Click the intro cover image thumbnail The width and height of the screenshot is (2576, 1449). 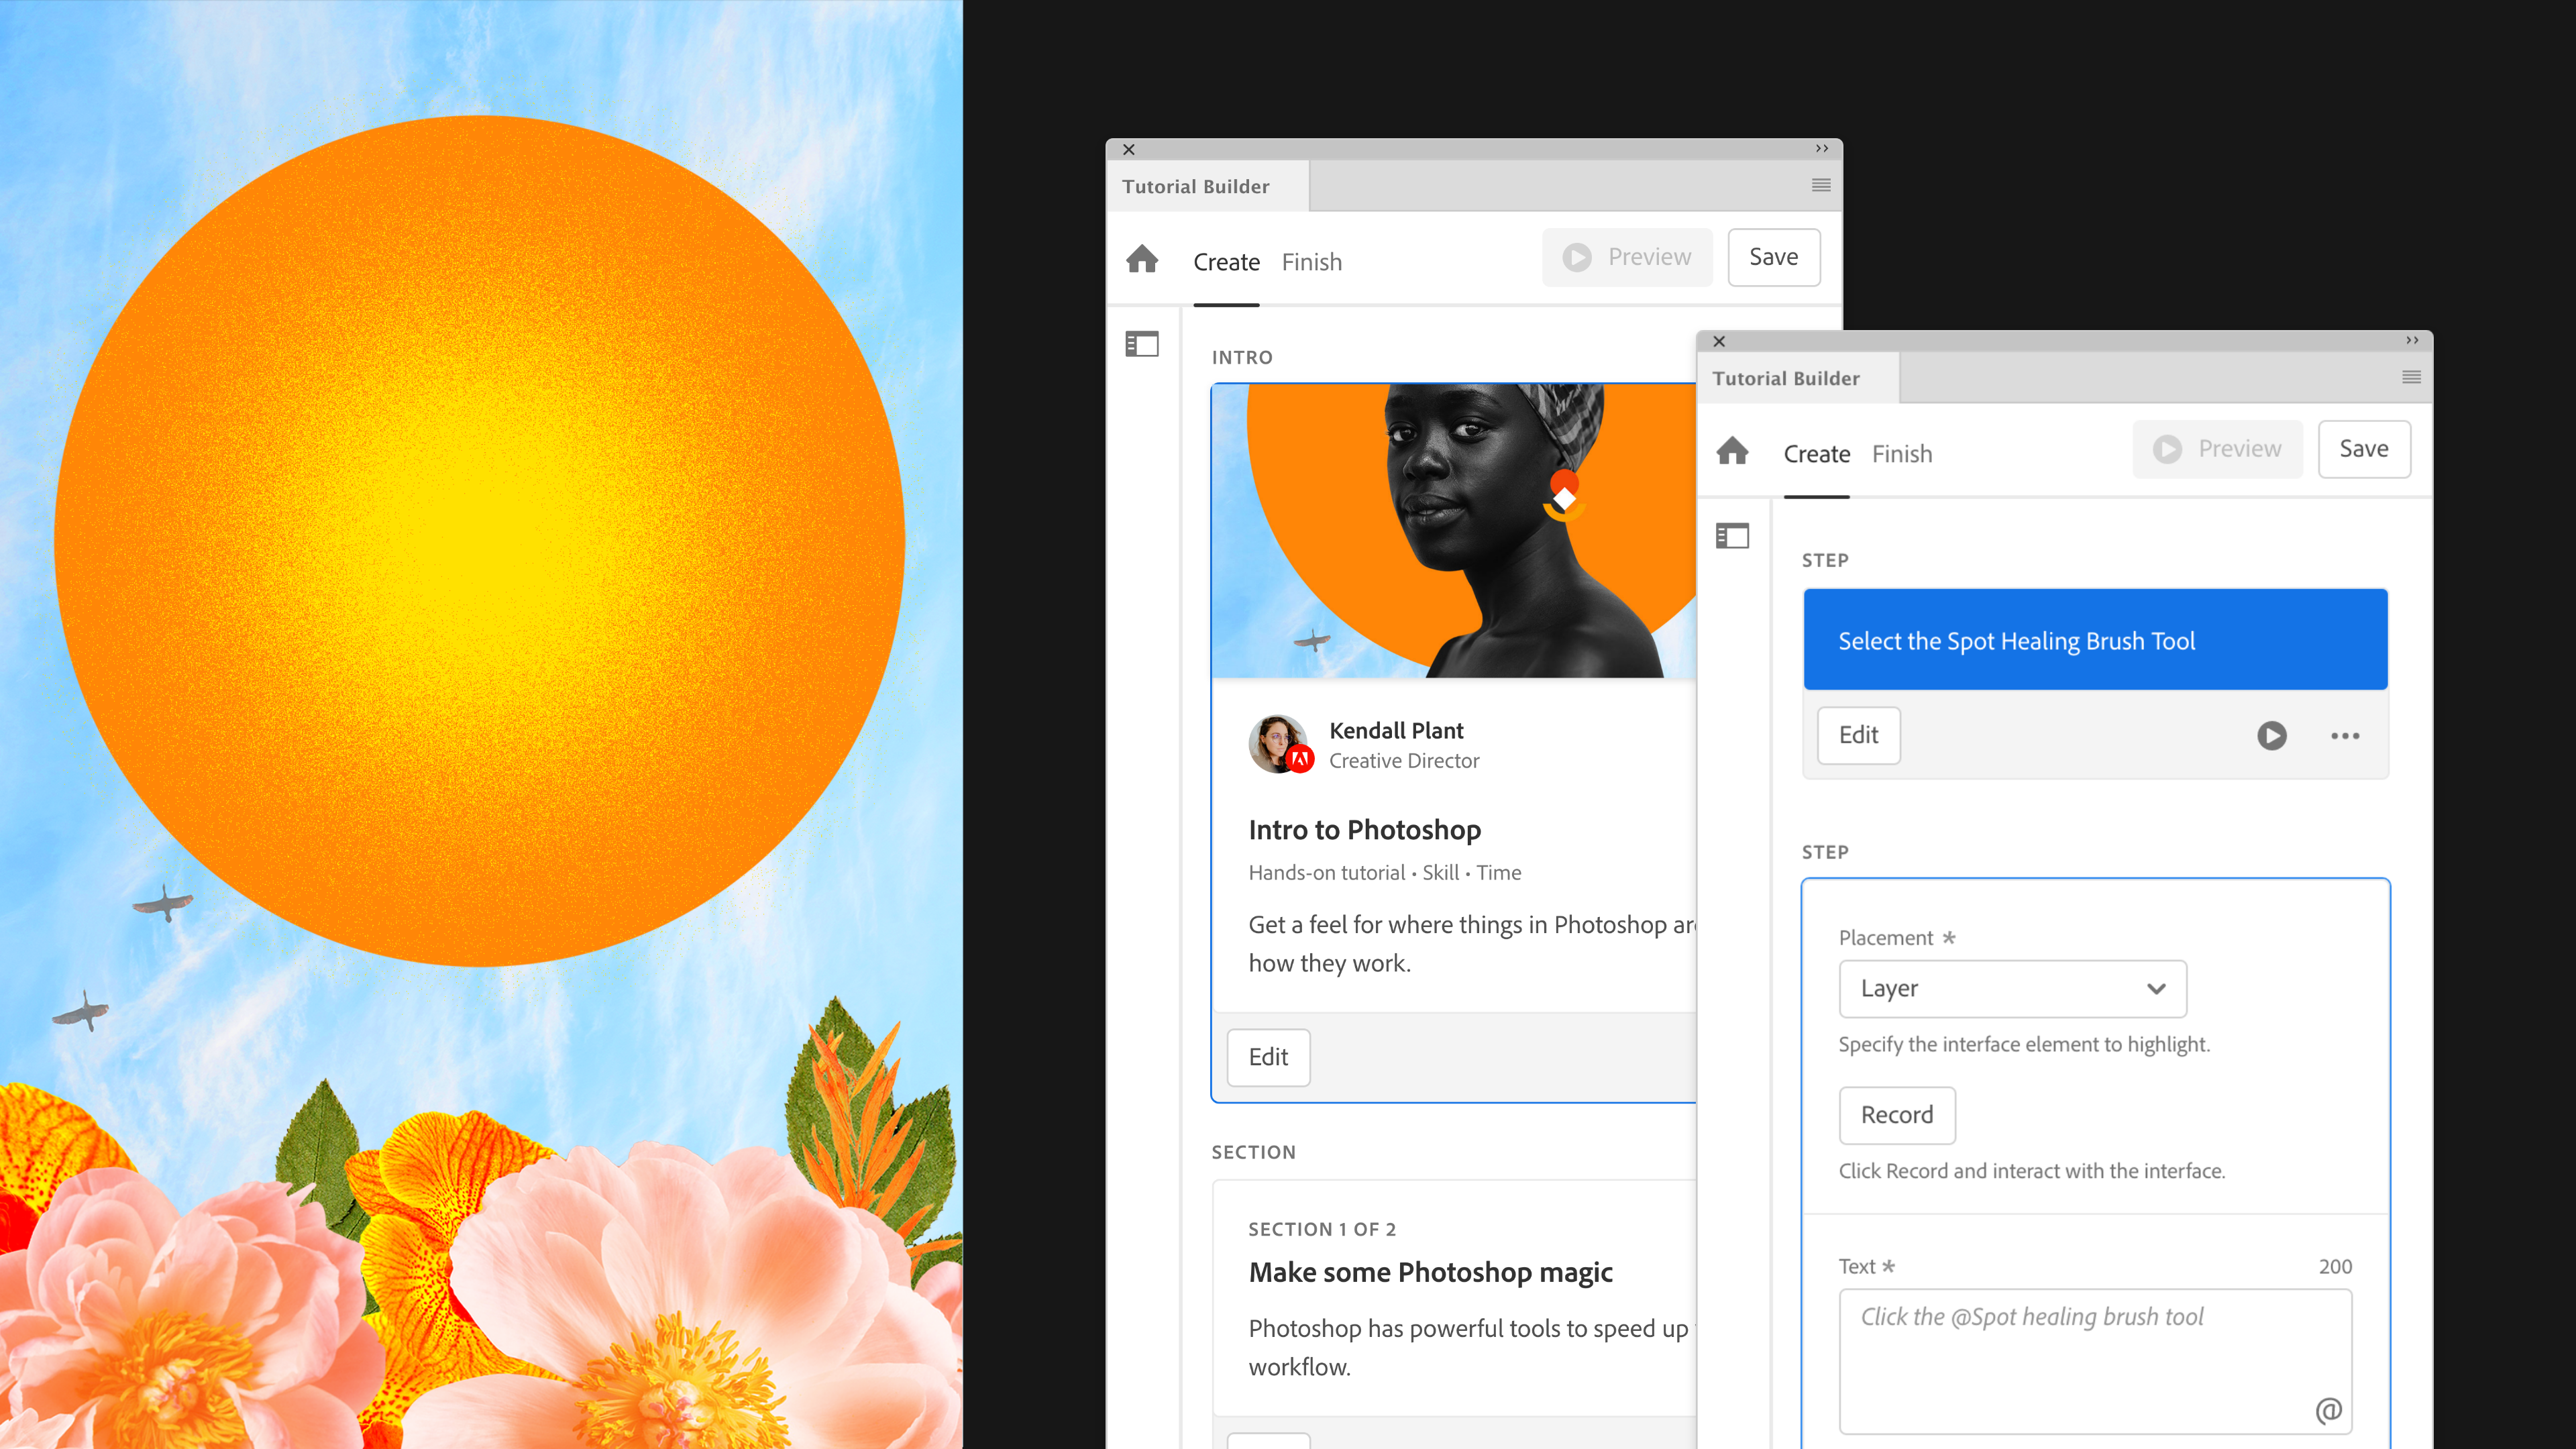click(x=1453, y=531)
